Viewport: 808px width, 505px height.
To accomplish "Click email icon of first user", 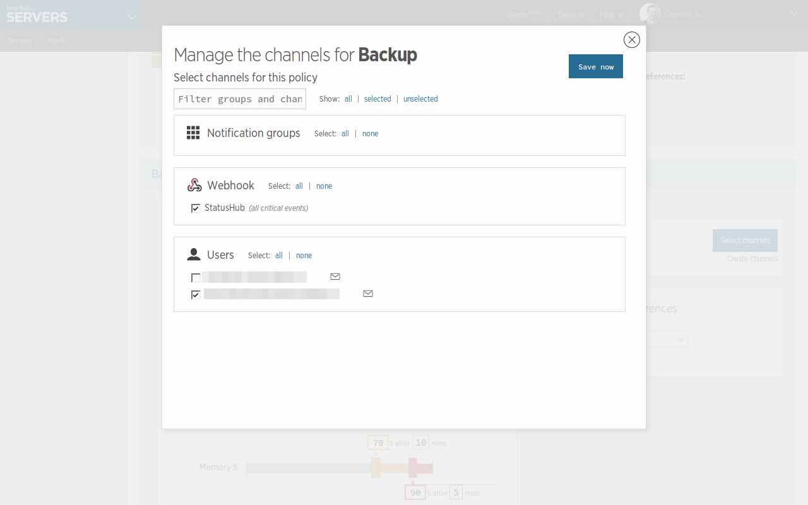I will coord(335,276).
